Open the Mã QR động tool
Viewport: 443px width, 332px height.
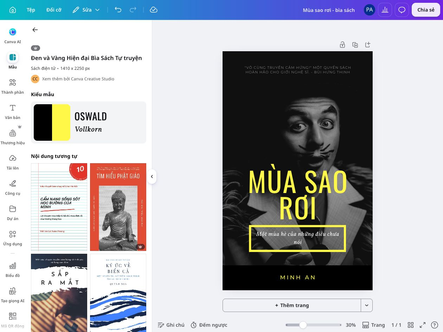point(13,320)
